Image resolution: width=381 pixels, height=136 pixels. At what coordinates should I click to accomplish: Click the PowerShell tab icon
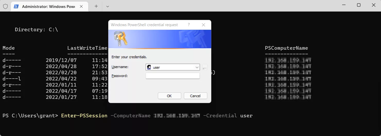click(16, 6)
